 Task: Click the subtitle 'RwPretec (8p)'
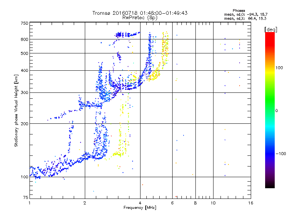[140, 18]
